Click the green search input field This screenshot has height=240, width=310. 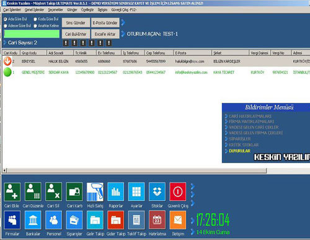click(32, 34)
